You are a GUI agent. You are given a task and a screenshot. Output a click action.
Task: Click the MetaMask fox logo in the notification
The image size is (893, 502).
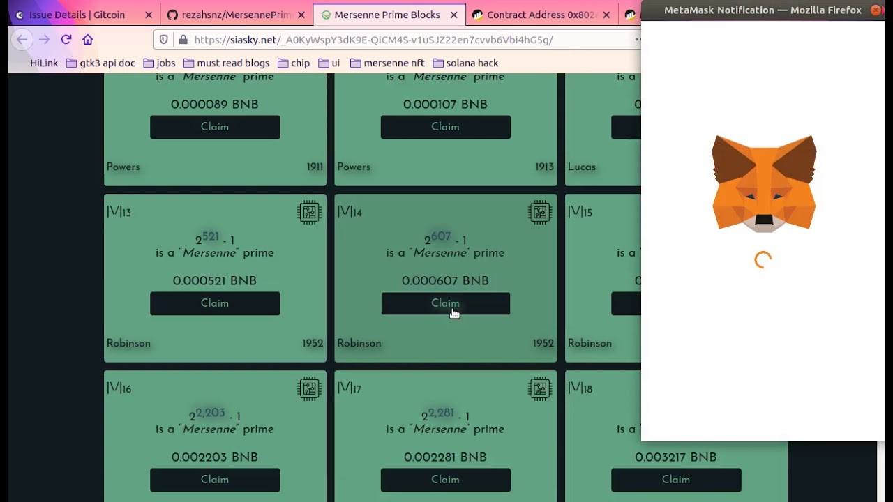click(764, 183)
